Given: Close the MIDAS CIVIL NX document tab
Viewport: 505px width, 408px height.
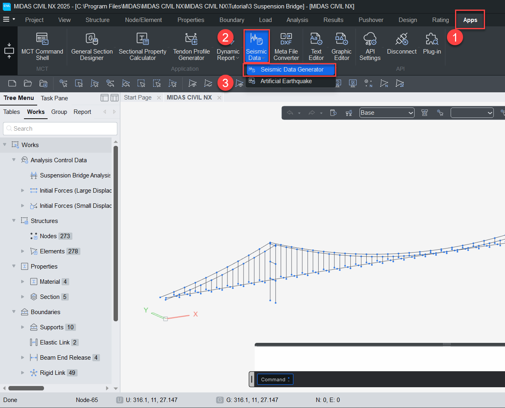Looking at the screenshot, I should [x=220, y=98].
